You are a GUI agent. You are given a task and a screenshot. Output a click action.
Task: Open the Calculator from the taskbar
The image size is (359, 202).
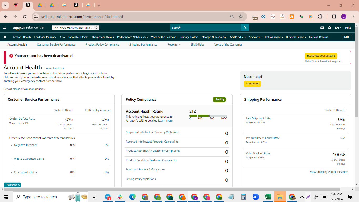(x=243, y=197)
